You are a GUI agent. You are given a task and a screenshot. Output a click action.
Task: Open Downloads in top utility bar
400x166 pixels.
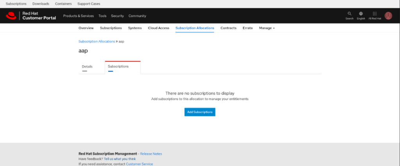[41, 4]
